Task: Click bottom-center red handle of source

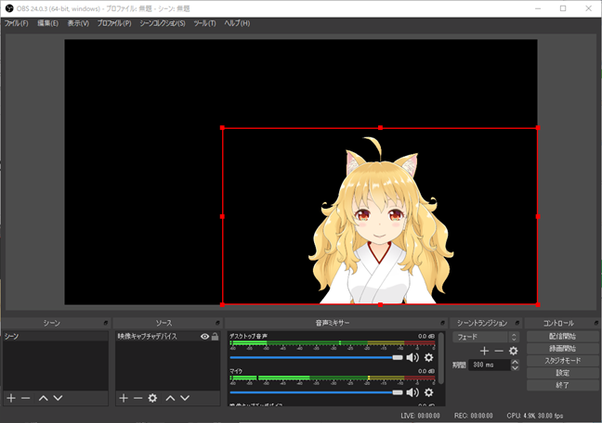Action: coord(380,304)
